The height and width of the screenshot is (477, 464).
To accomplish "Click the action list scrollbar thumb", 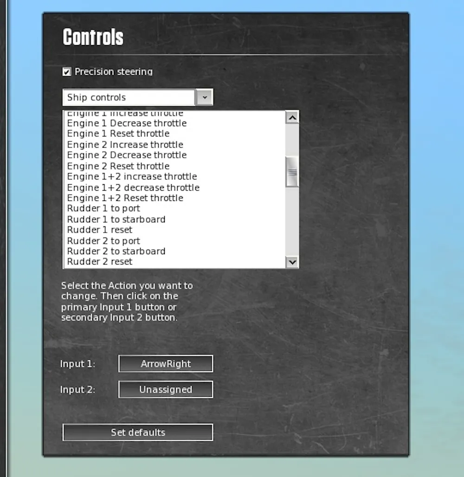I will point(292,172).
